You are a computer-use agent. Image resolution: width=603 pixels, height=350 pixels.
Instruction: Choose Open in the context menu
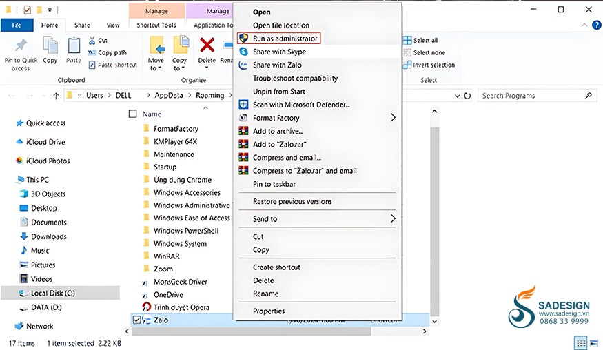261,12
